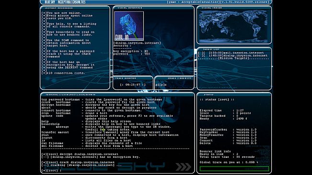The height and width of the screenshot is (175, 312).
Task: Click the Elapsed time status line
Action: [222, 110]
